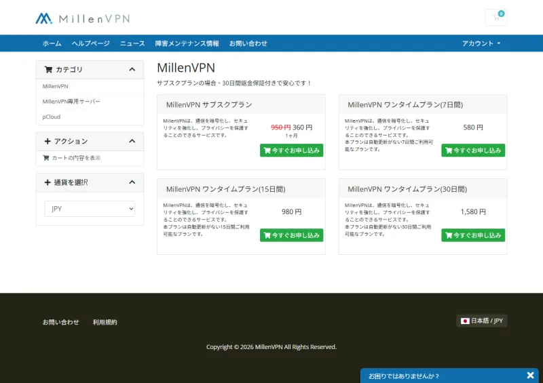This screenshot has height=383, width=543.
Task: Click the cart icon beside カテゴリ heading
Action: point(48,70)
